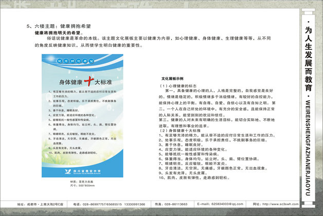Click the line starting "第一,具备健康的心理的人"
The image size is (323, 216).
219,91
